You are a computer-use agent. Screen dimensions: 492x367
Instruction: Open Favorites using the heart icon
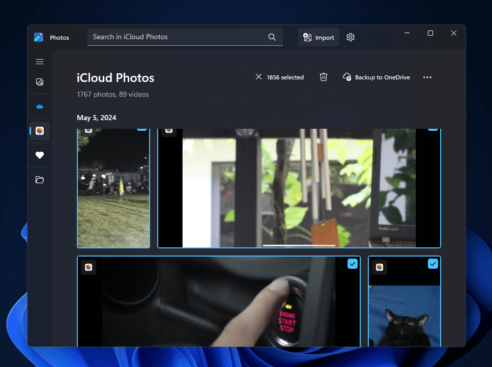tap(40, 155)
